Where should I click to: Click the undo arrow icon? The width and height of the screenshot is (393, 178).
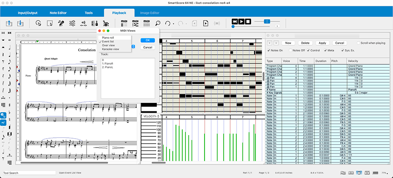point(167,23)
